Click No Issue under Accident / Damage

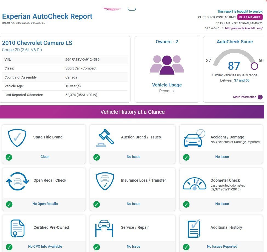222,157
